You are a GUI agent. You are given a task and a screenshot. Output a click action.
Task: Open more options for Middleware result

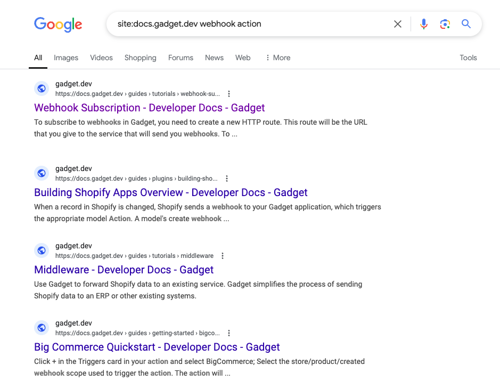223,256
